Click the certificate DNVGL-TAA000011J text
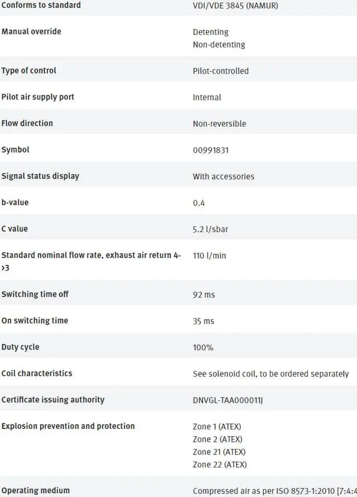 pos(228,400)
